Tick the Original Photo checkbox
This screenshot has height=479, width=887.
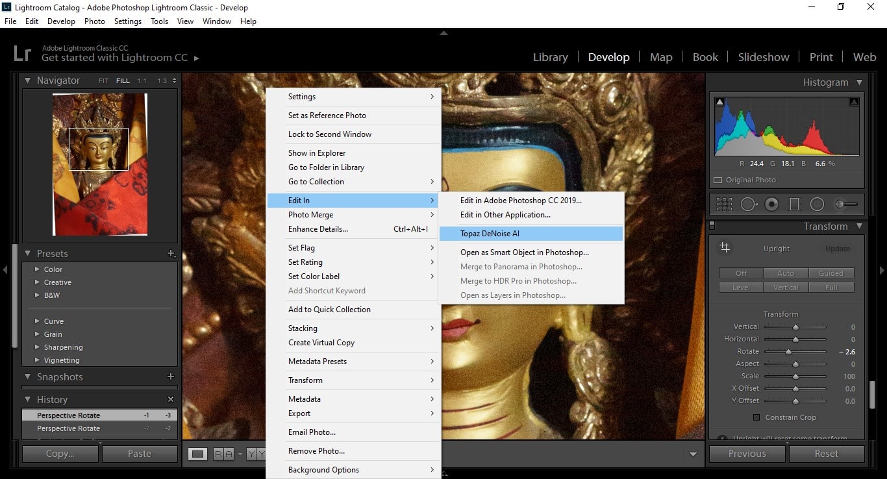718,180
